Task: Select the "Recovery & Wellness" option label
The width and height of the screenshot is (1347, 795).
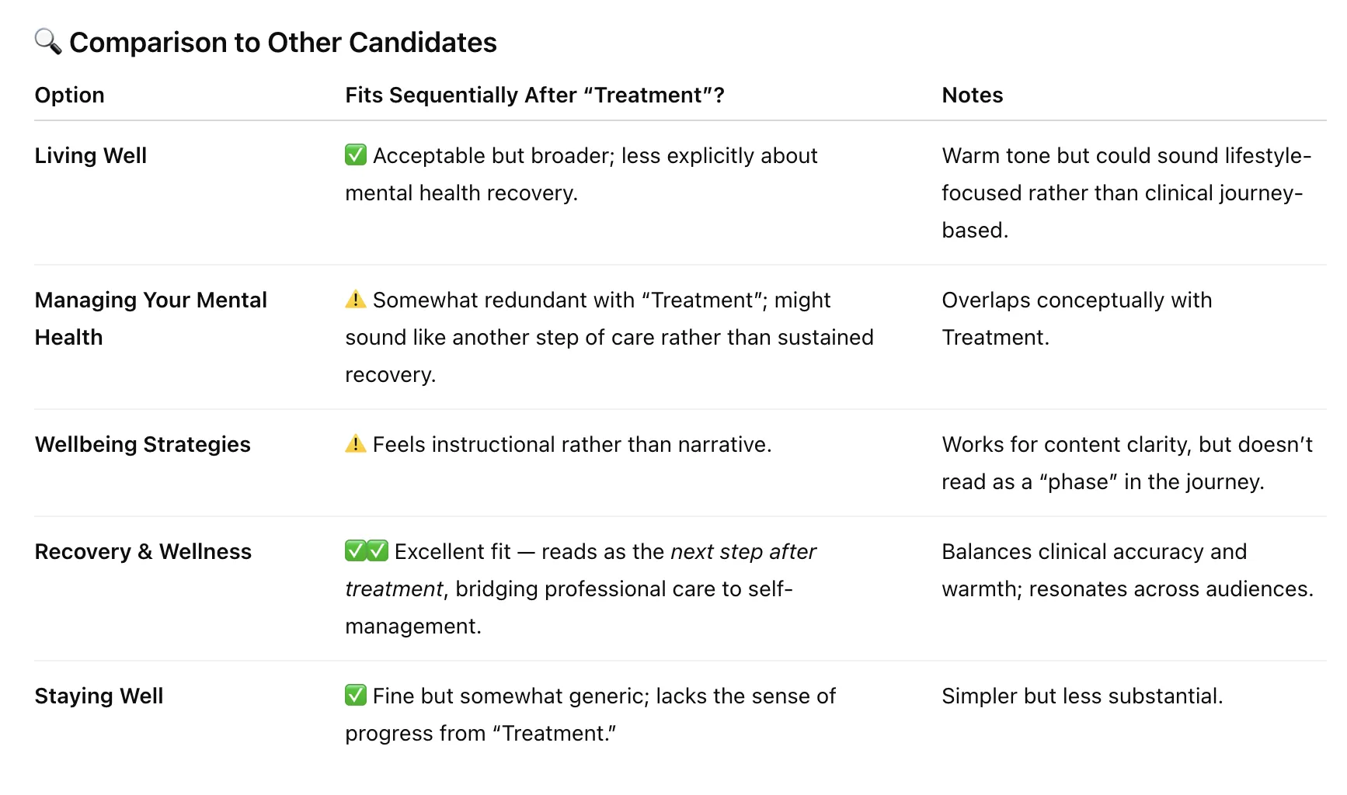Action: (x=144, y=551)
